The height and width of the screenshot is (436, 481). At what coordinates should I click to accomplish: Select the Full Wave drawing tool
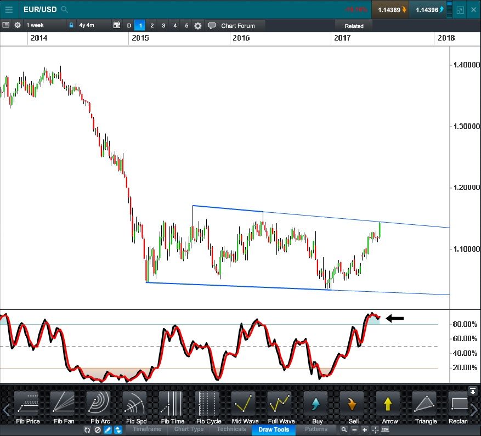point(281,408)
